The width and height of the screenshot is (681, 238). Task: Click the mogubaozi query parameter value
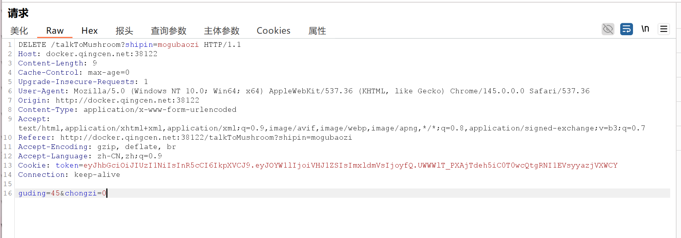[x=178, y=45]
